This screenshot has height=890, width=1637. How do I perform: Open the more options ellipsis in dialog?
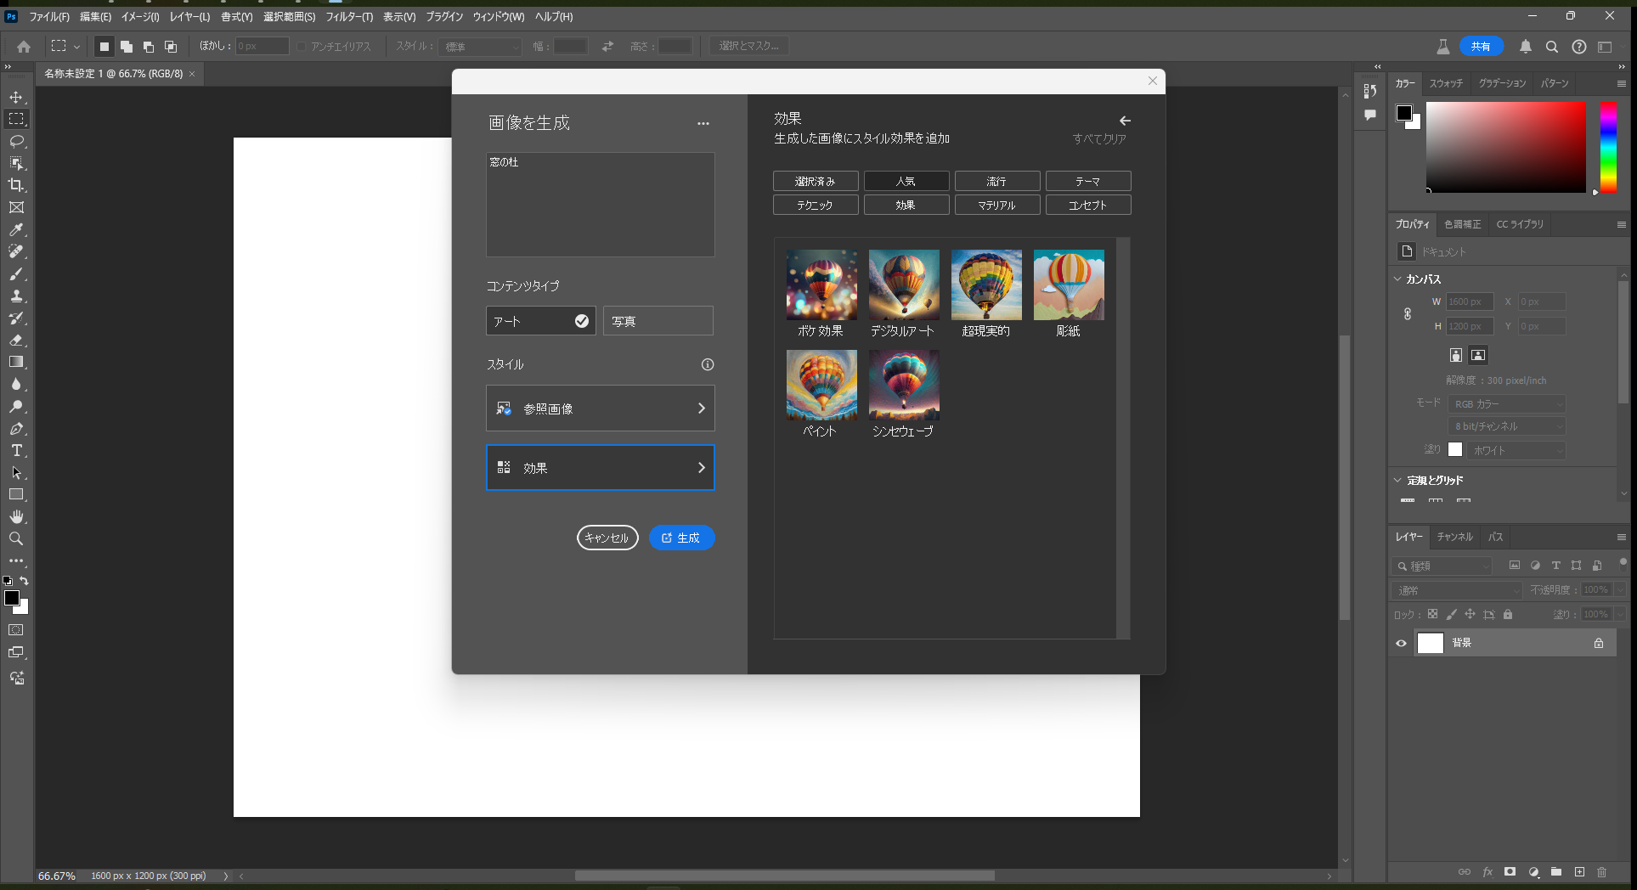click(x=703, y=124)
